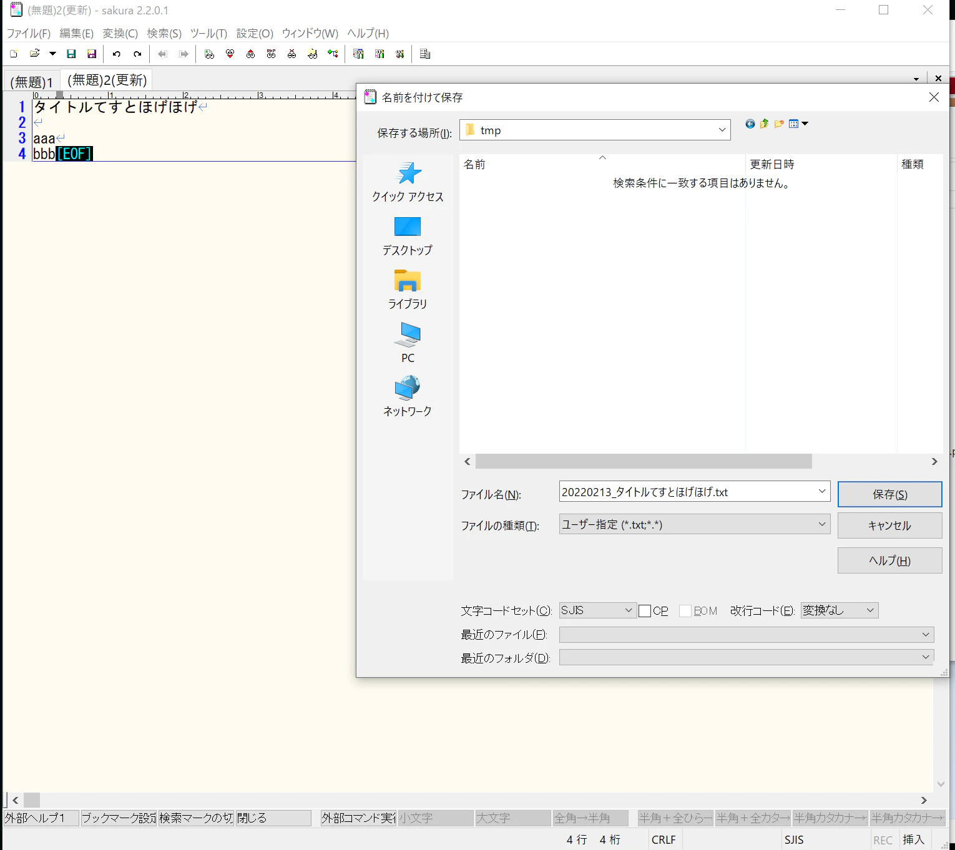Click the 外部ヘルプ1 function key button

42,818
